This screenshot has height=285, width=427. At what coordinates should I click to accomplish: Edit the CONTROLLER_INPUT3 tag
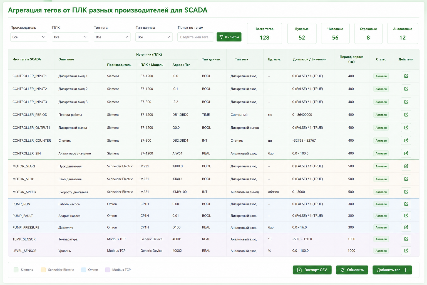[x=406, y=102]
